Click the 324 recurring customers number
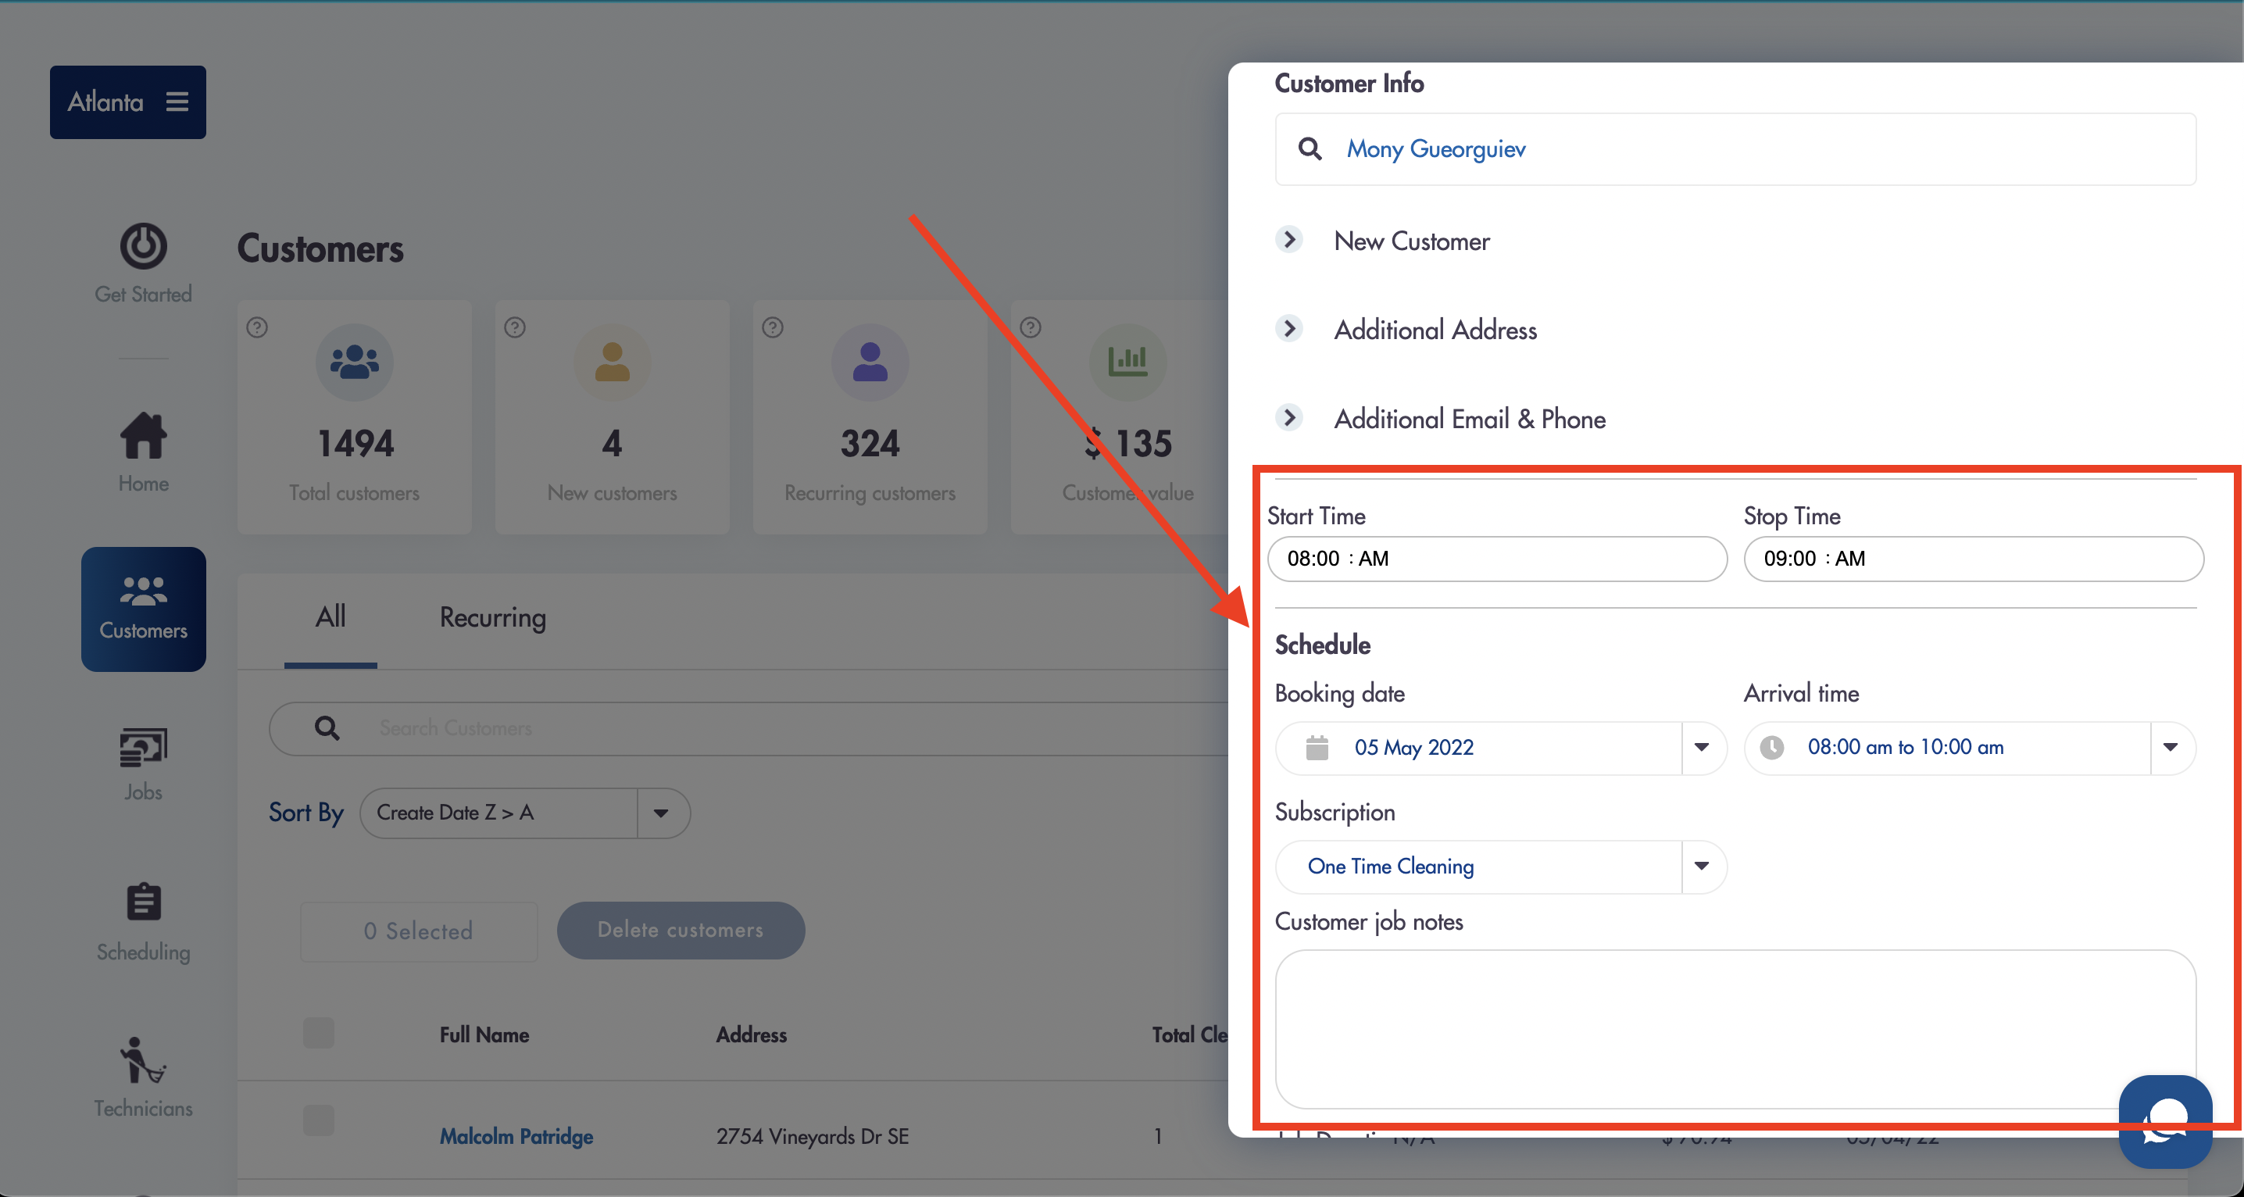Screen dimensions: 2244x1197 [870, 444]
